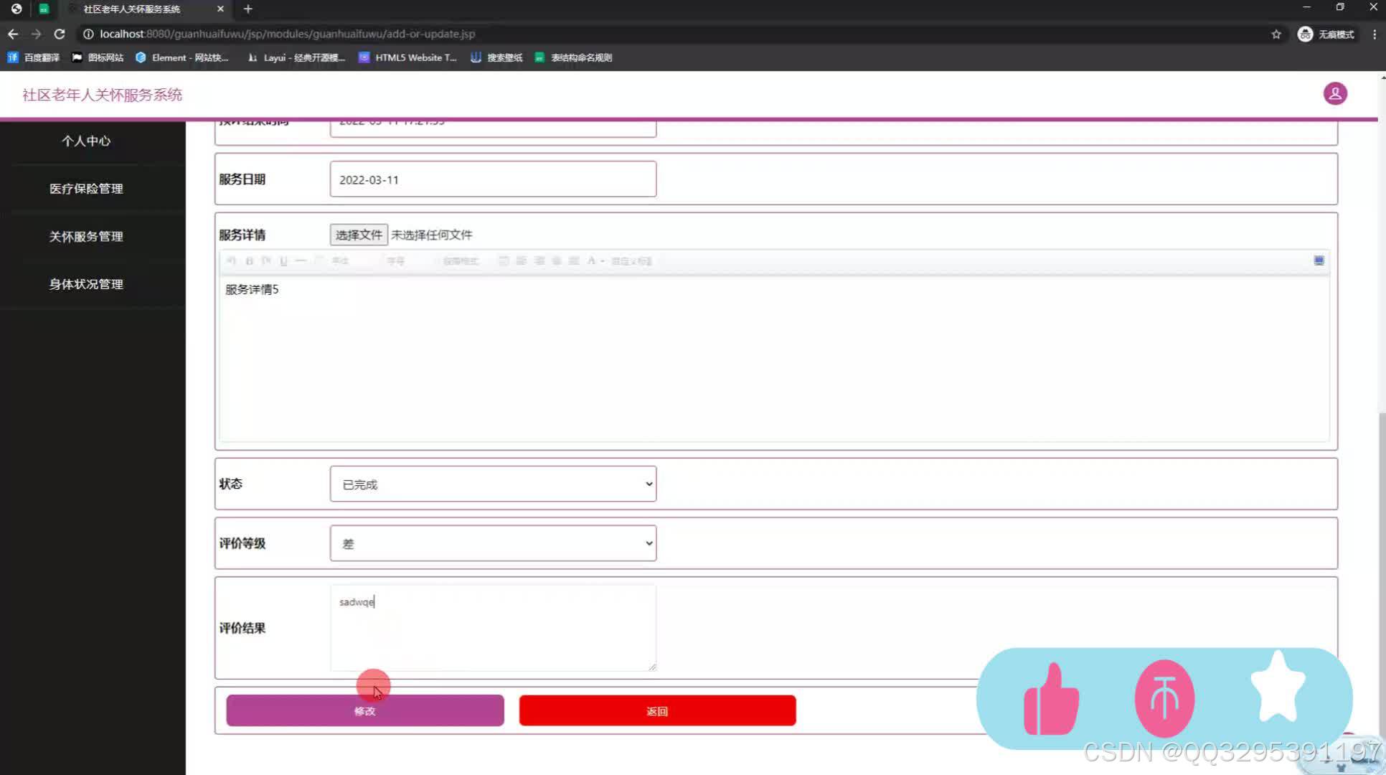Close the 社区老年人关怀服务系统 tab
The height and width of the screenshot is (775, 1386).
click(220, 9)
